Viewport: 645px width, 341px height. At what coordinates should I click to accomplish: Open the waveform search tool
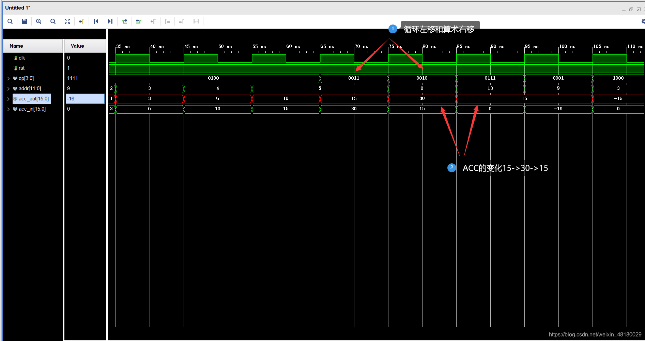coord(10,21)
